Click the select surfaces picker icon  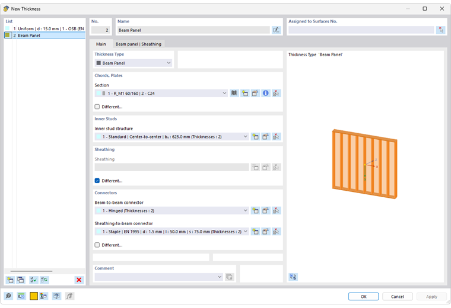440,30
